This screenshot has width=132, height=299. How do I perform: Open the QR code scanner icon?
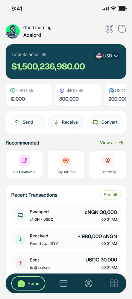[x=109, y=29]
